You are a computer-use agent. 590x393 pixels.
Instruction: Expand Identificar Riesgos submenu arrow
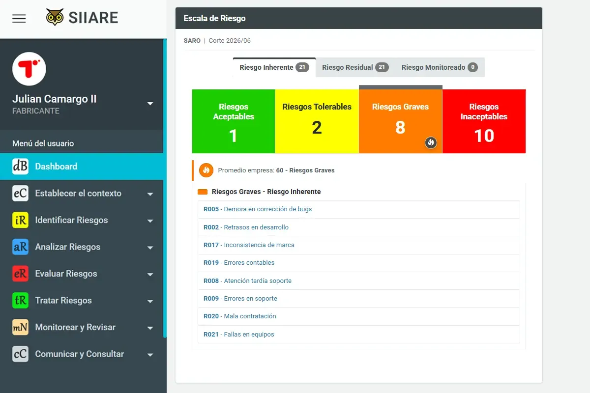coord(150,221)
